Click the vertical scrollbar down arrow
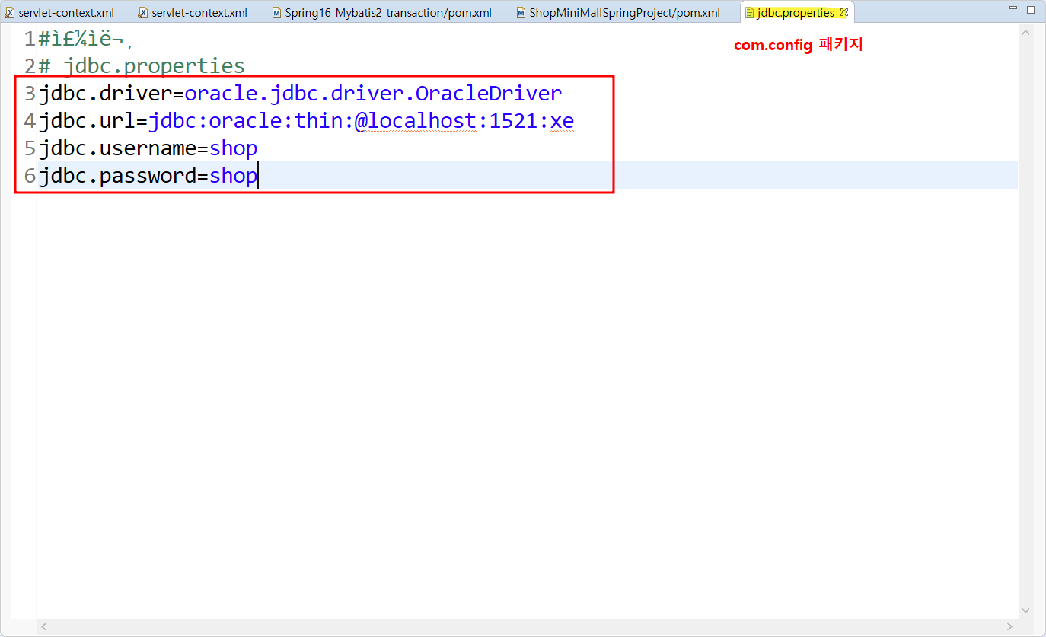This screenshot has height=637, width=1046. [1025, 610]
